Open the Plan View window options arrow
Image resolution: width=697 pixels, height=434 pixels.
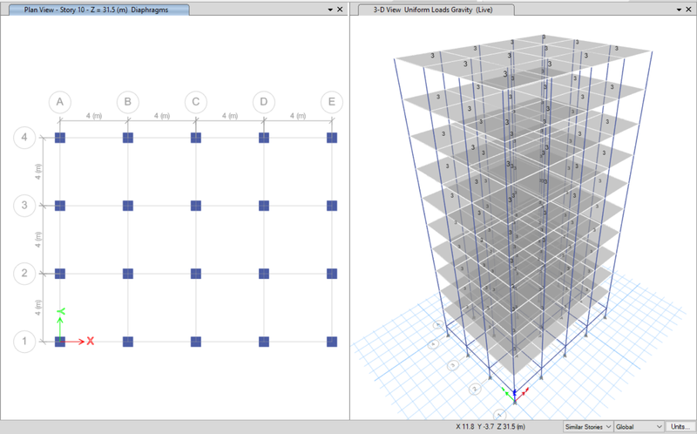(x=330, y=10)
